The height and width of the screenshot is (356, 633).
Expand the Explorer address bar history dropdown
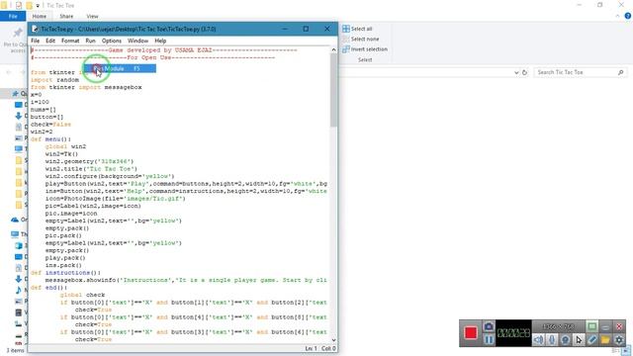(x=516, y=72)
